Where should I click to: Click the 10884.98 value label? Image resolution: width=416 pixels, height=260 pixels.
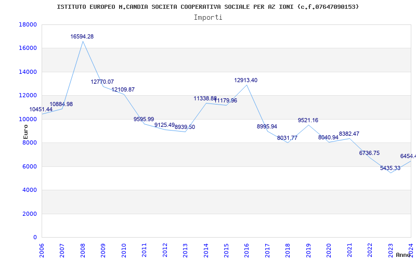tap(61, 105)
